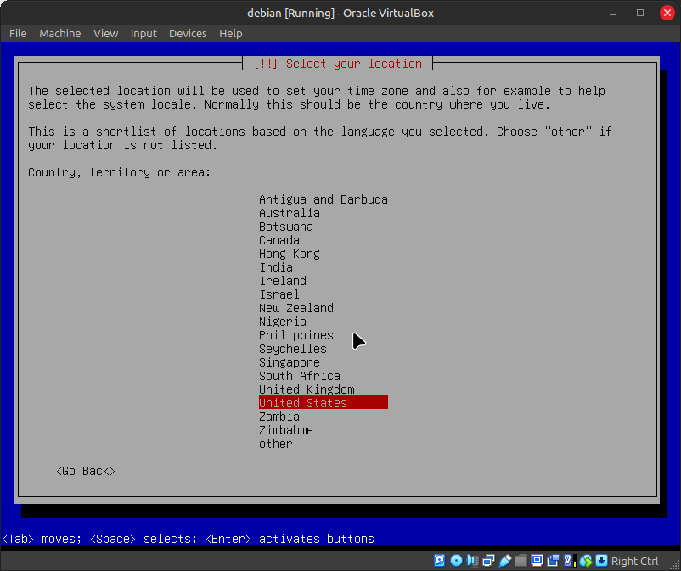Select the 'other' location option
The width and height of the screenshot is (681, 571).
click(x=276, y=444)
